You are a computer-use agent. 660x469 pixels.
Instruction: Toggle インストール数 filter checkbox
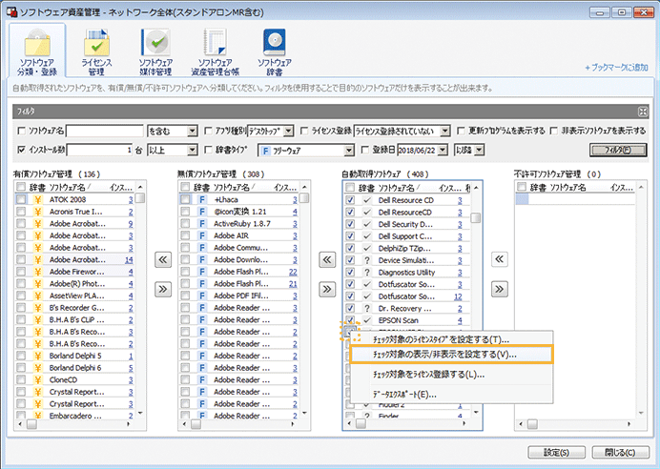[x=22, y=150]
